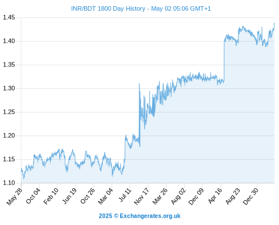
Task: Select the Dec 30 x-axis date label
Action: [x=251, y=196]
